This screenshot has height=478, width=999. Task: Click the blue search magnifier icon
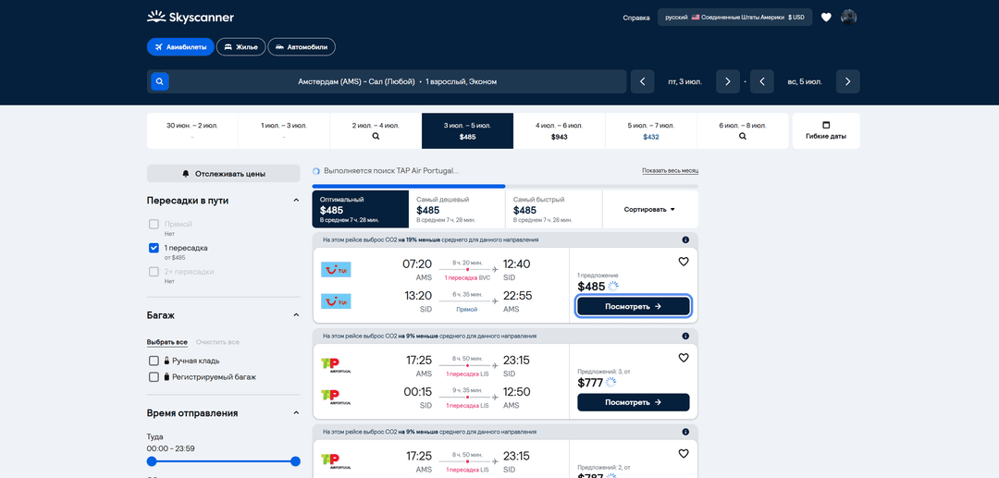(160, 81)
